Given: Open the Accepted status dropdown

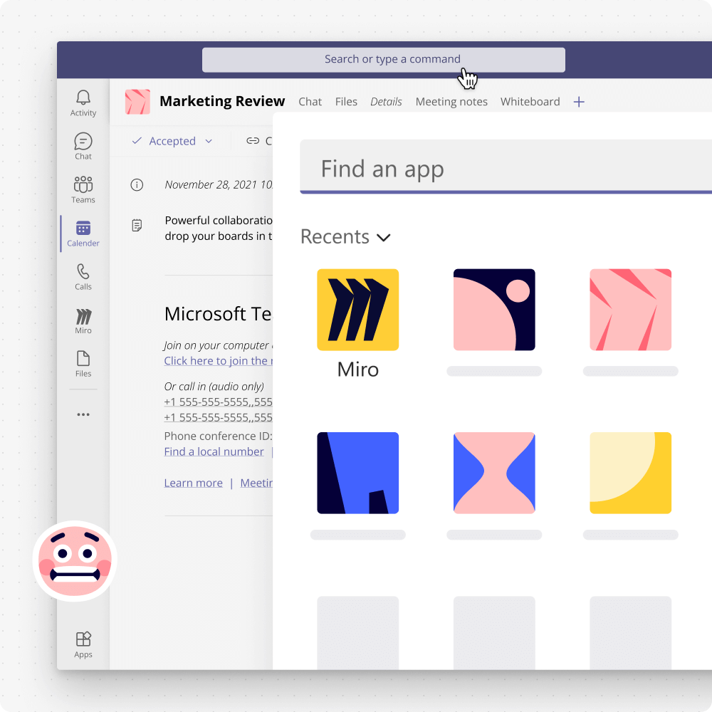Looking at the screenshot, I should (171, 141).
